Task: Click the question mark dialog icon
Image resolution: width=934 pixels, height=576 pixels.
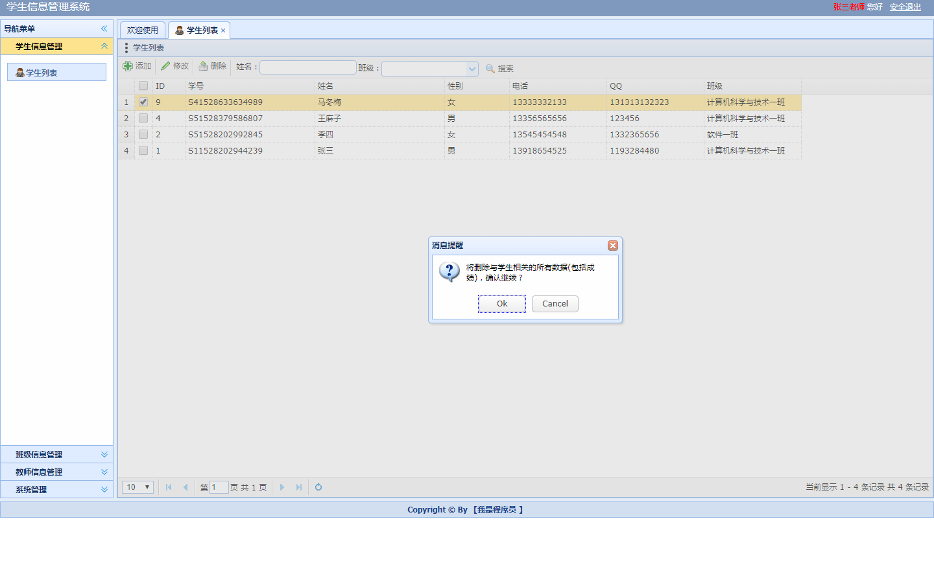Action: pyautogui.click(x=449, y=271)
